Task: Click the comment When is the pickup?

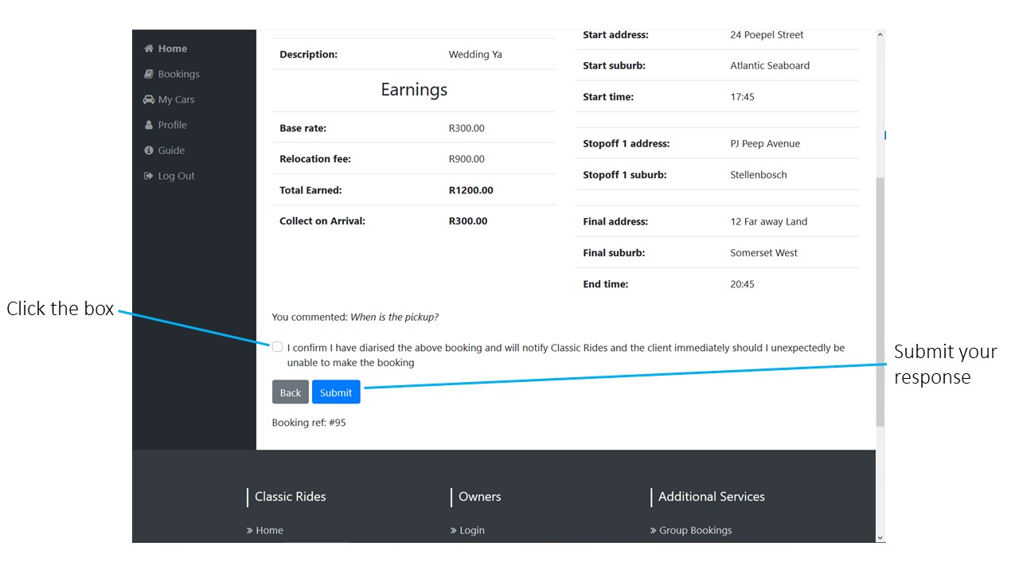Action: (x=395, y=317)
